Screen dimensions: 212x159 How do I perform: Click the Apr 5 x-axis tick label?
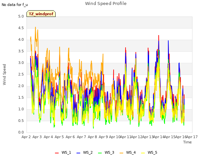click(59, 137)
